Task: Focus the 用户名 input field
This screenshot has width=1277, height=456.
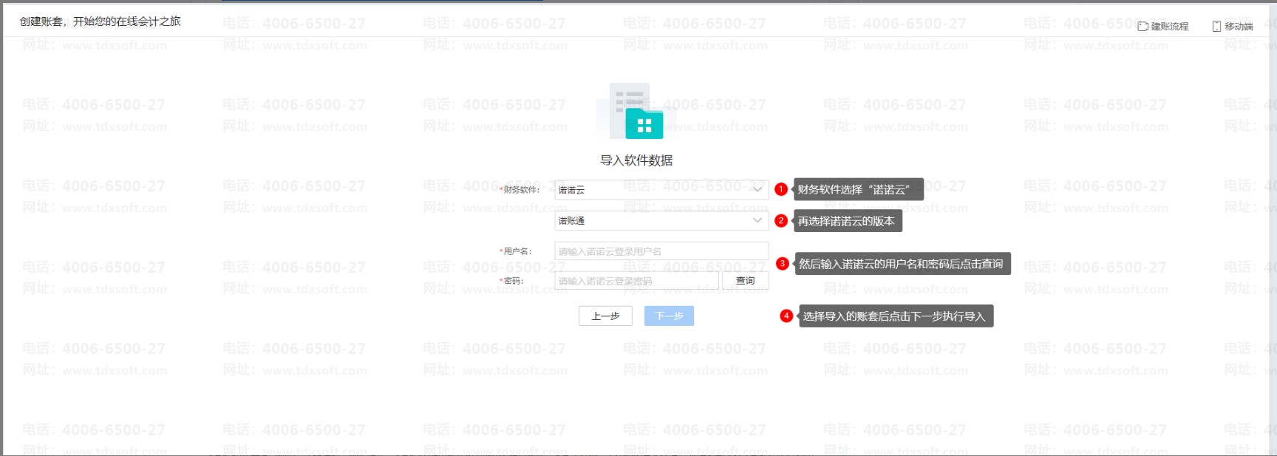Action: [661, 251]
